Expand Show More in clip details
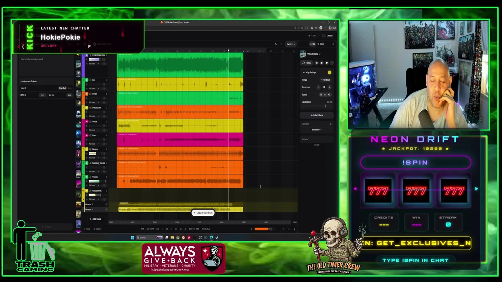Image resolution: width=502 pixels, height=282 pixels. tap(317, 130)
